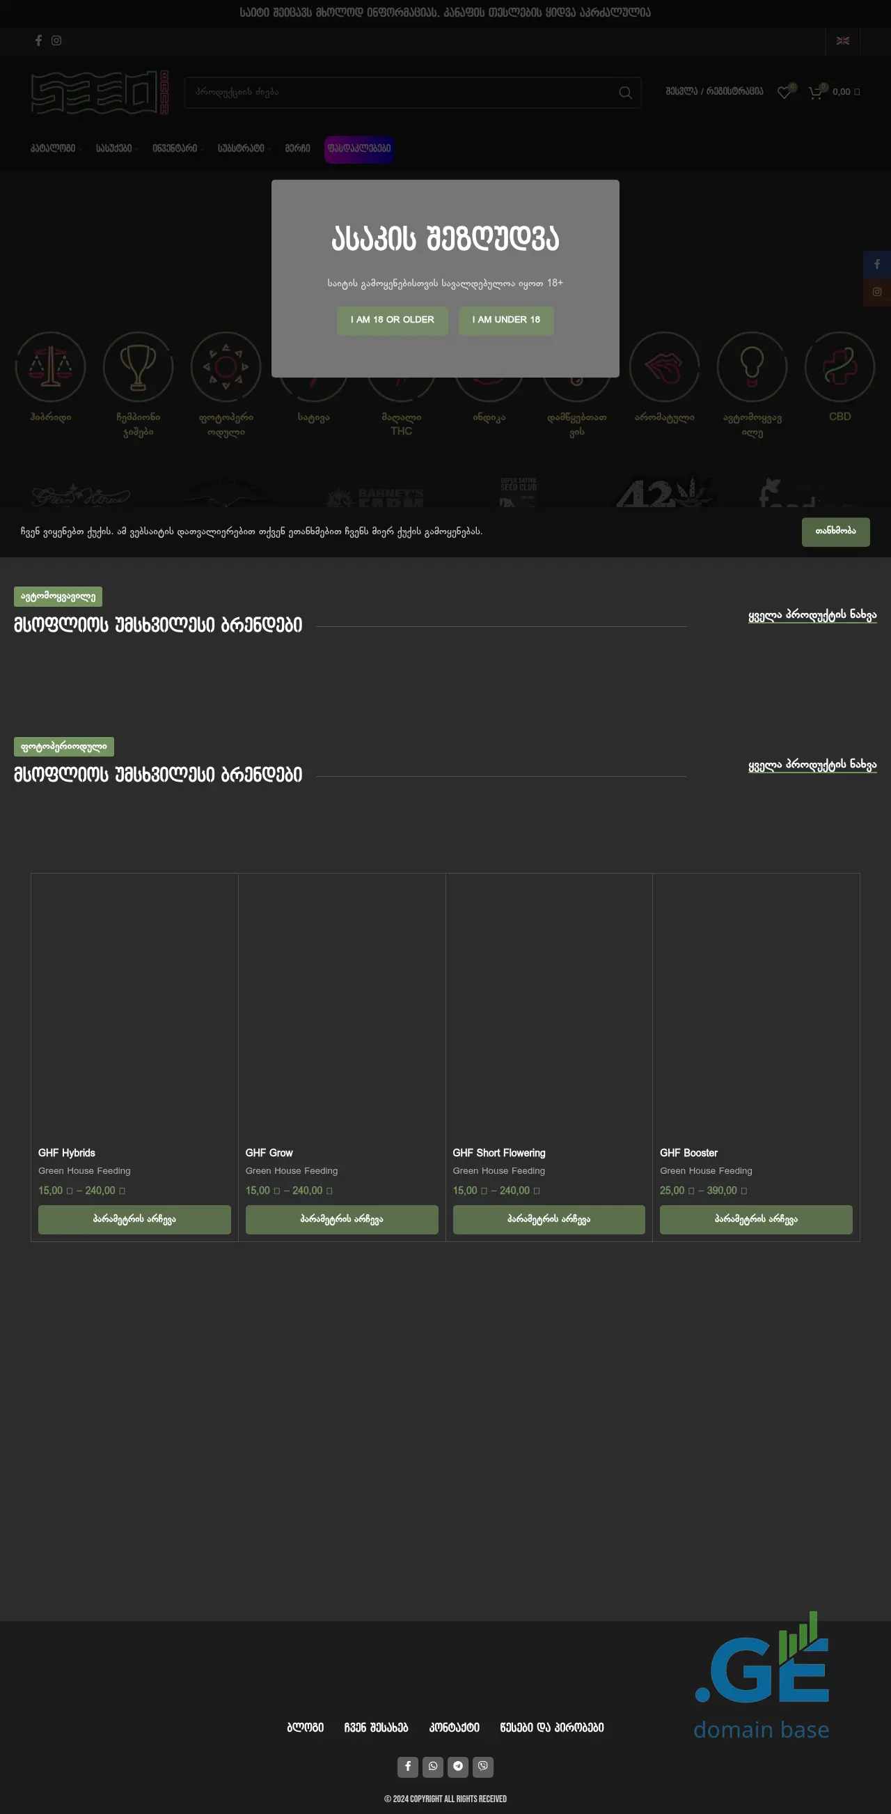Click the footer Viber icon
The width and height of the screenshot is (891, 1814).
click(x=483, y=1765)
